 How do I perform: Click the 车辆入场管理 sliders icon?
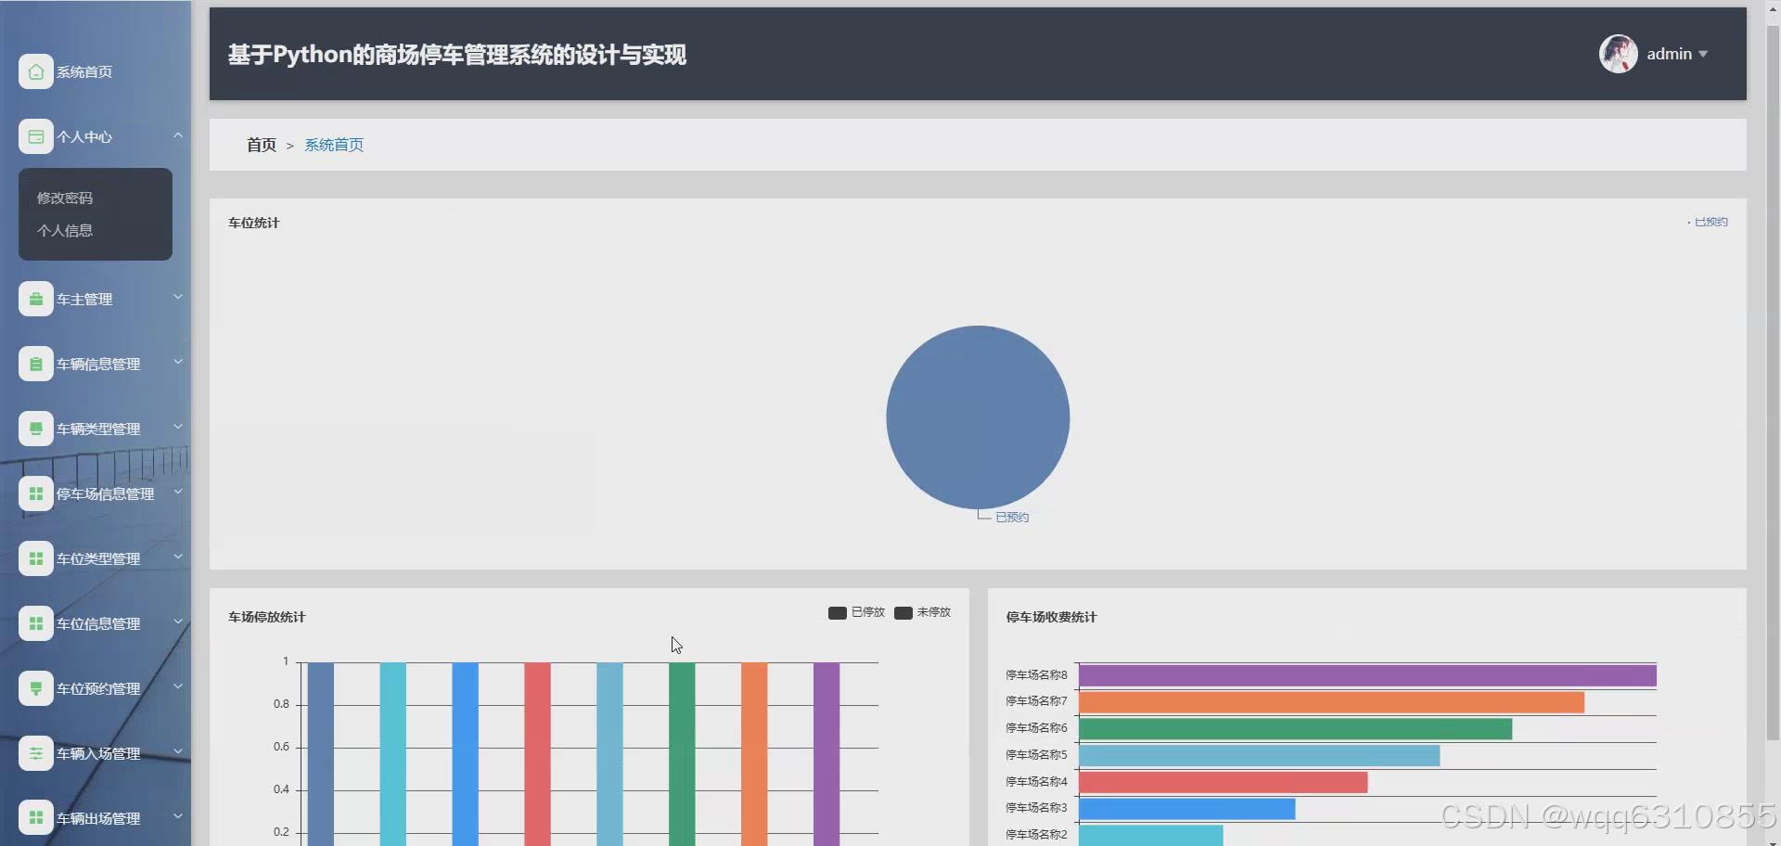[x=35, y=753]
